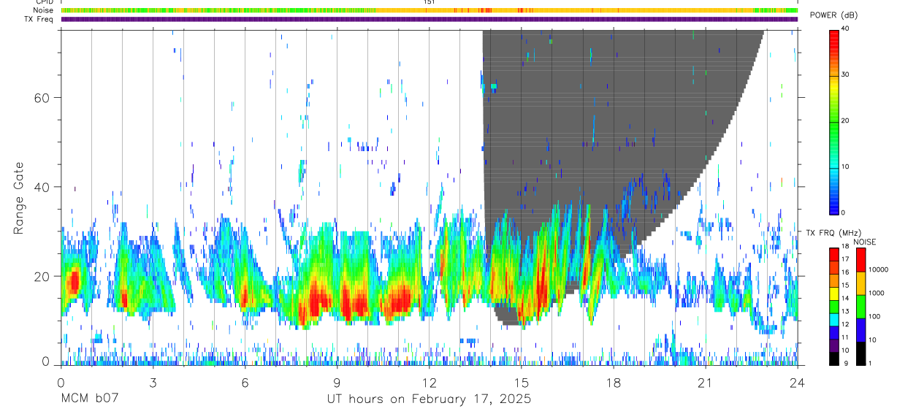Click the 'TX FRQ (MHz)' legend title
The height and width of the screenshot is (414, 897).
point(833,232)
